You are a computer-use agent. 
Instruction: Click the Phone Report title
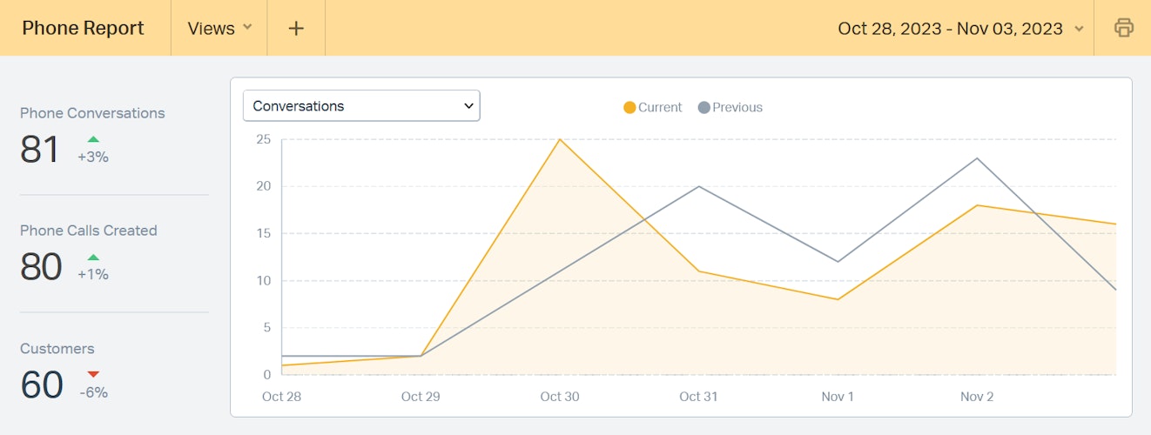pyautogui.click(x=84, y=28)
